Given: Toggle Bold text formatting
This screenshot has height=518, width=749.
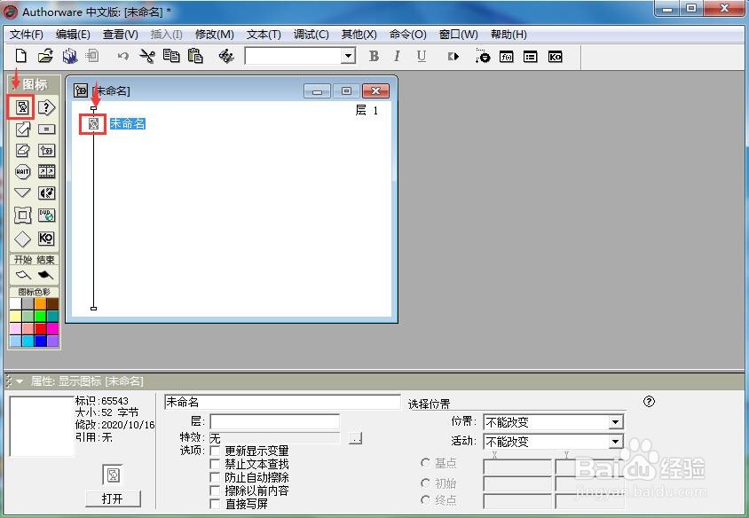Looking at the screenshot, I should coord(374,57).
